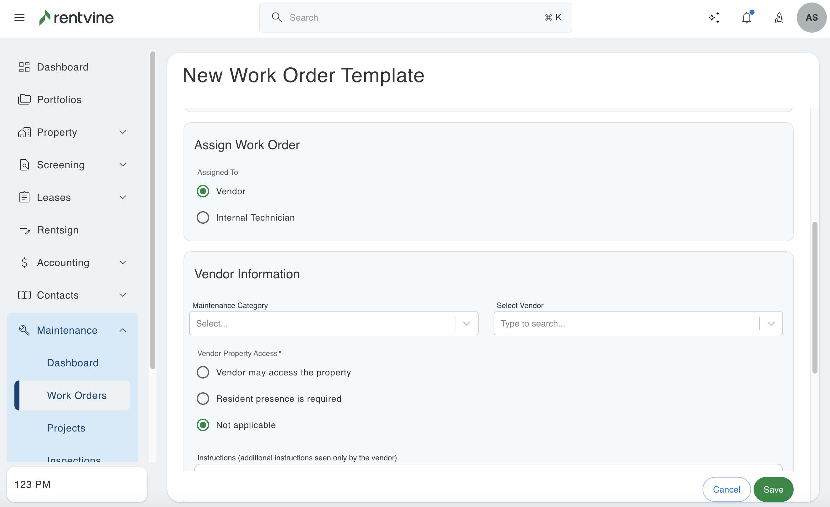Screen dimensions: 830x507
Task: Click the Save button
Action: [773, 489]
